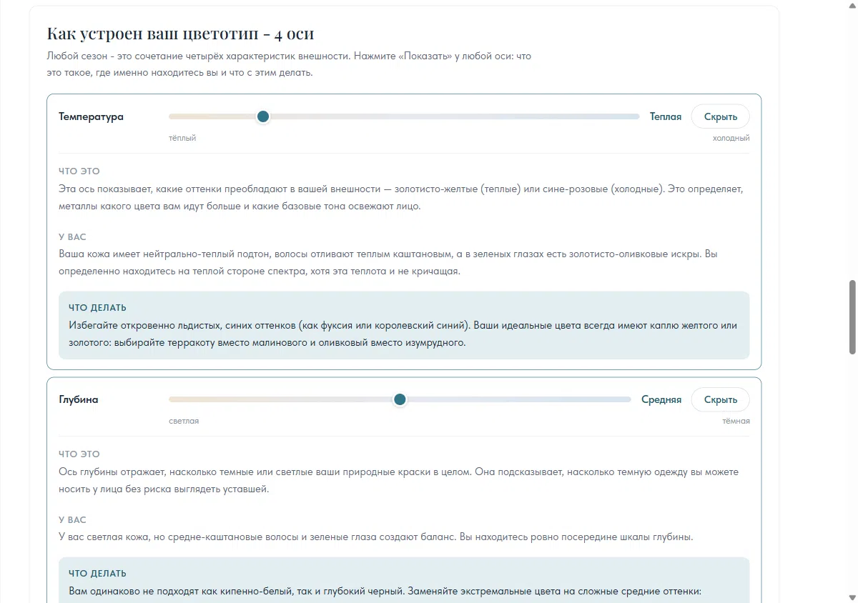Click the холодный scale label

pos(731,138)
